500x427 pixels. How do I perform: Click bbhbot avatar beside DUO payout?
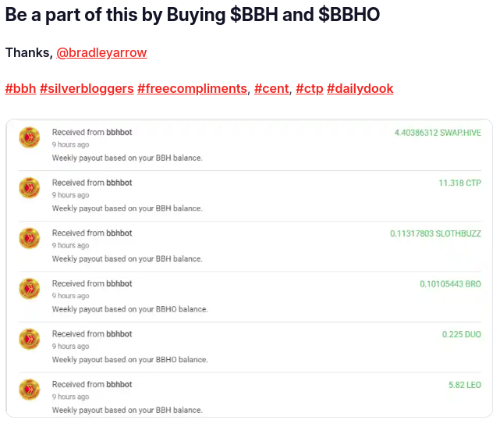click(x=30, y=340)
